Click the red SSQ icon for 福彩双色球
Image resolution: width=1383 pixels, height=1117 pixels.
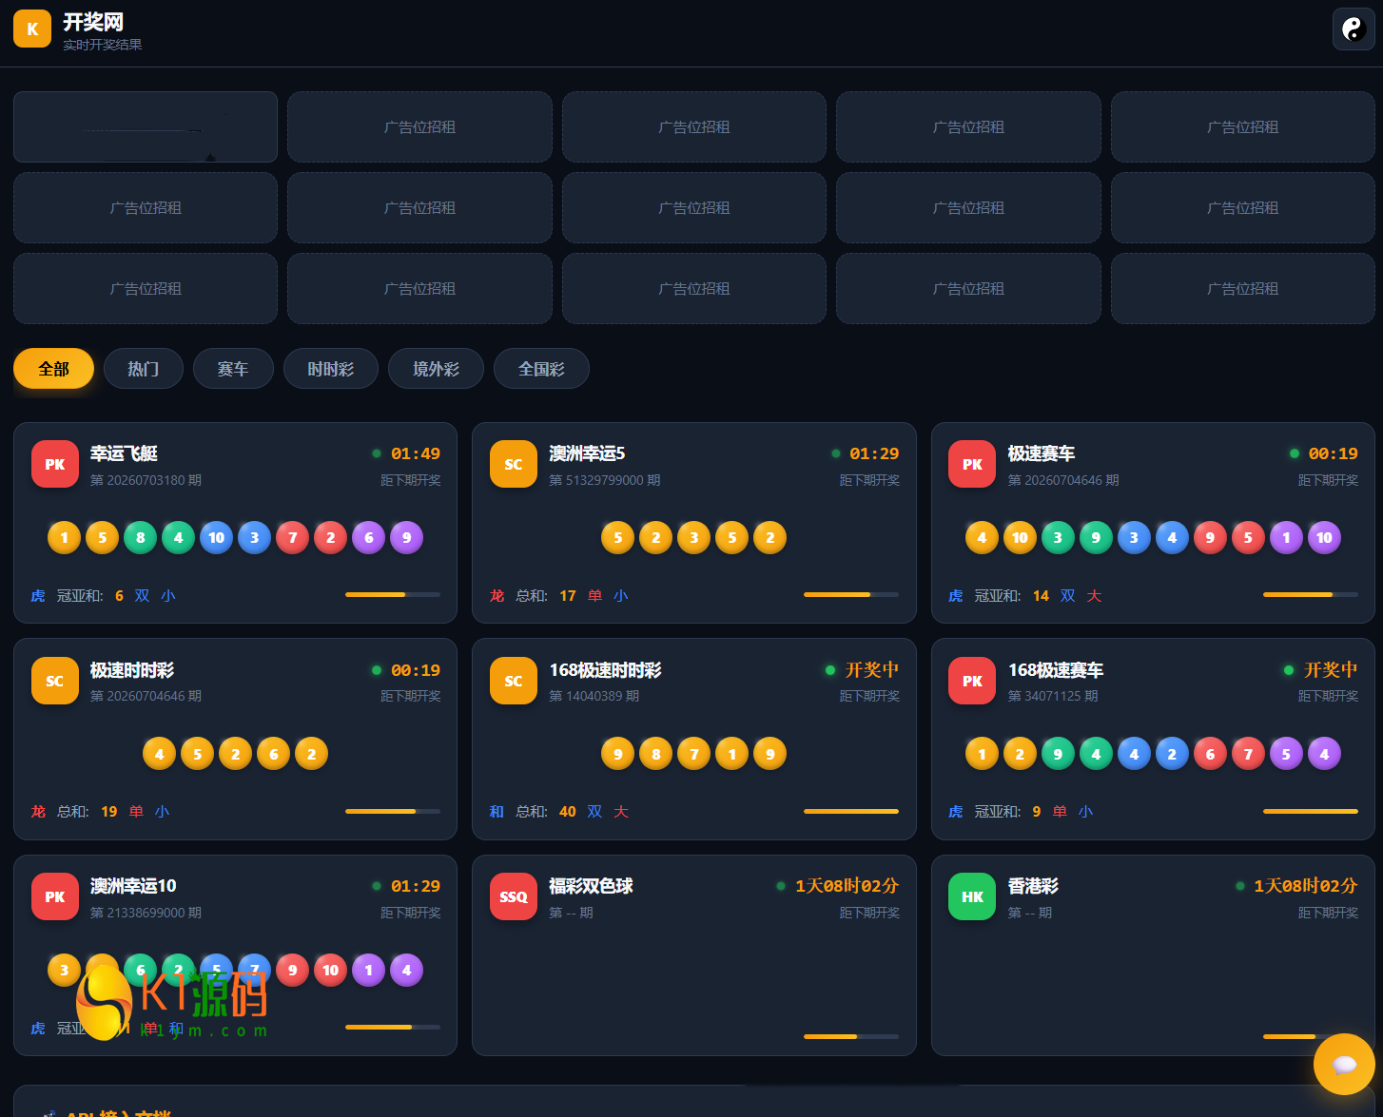pyautogui.click(x=514, y=896)
